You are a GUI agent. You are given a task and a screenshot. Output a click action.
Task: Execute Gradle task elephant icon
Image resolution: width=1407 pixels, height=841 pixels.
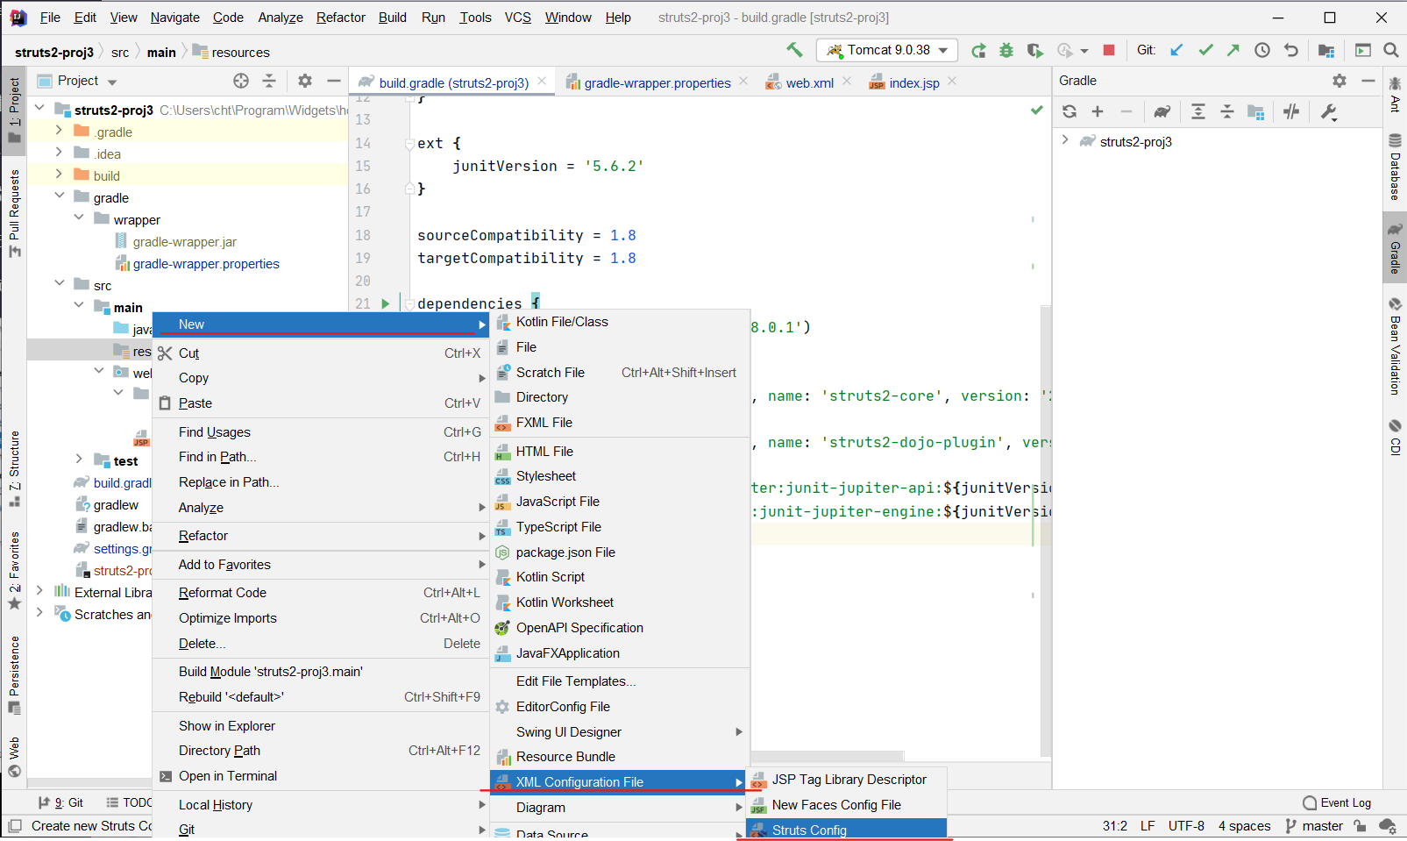point(1162,111)
